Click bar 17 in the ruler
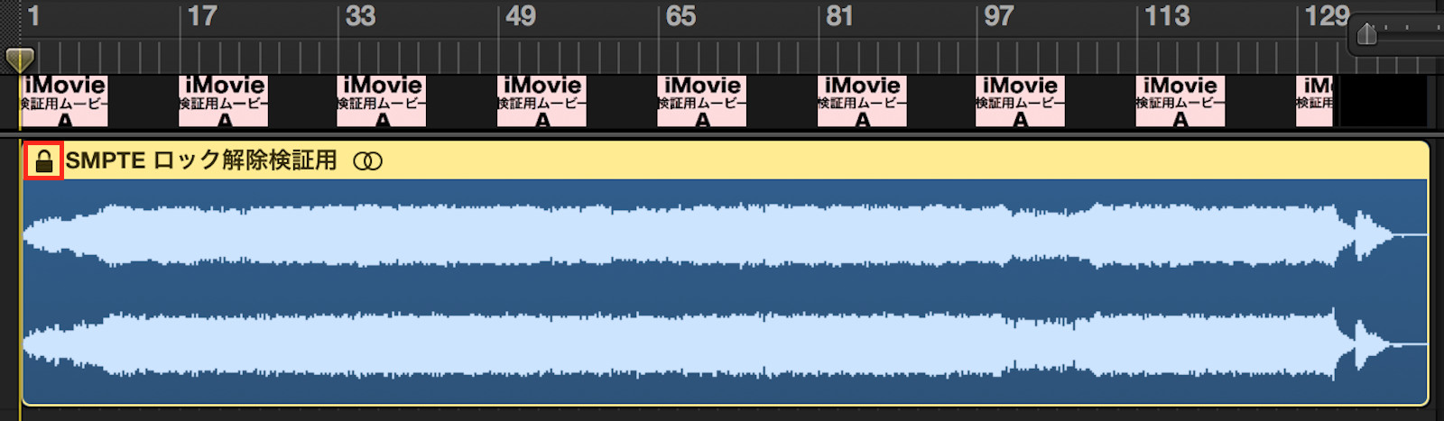 point(201,16)
